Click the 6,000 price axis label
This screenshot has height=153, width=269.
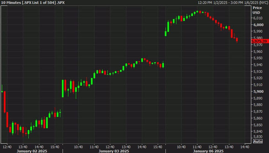[259, 25]
